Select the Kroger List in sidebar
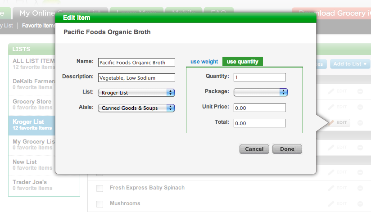Screen dimensions: 371x212 pos(32,125)
